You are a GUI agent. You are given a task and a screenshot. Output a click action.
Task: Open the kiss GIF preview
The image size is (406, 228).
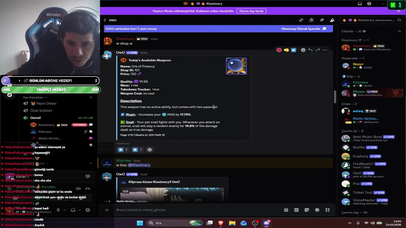point(172,194)
